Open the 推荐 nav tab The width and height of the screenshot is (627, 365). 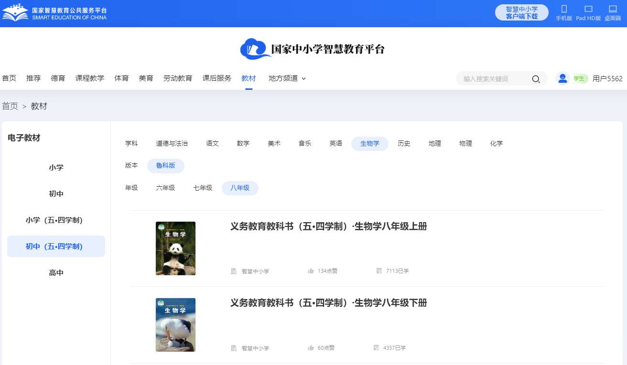point(33,78)
